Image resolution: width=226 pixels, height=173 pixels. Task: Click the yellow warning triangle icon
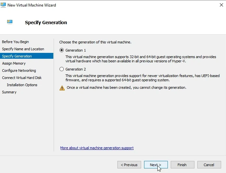(62, 88)
